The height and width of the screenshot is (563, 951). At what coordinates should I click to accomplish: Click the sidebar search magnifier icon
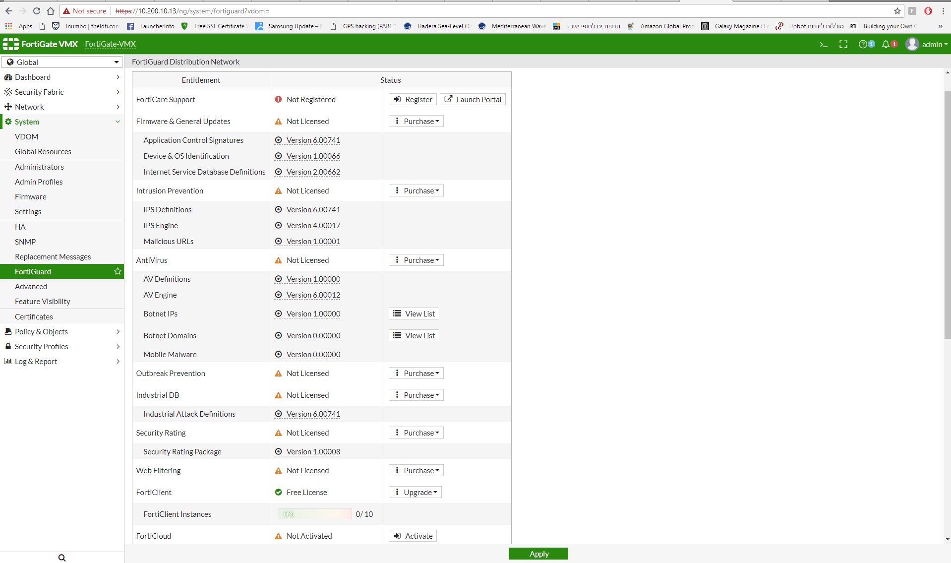(62, 558)
